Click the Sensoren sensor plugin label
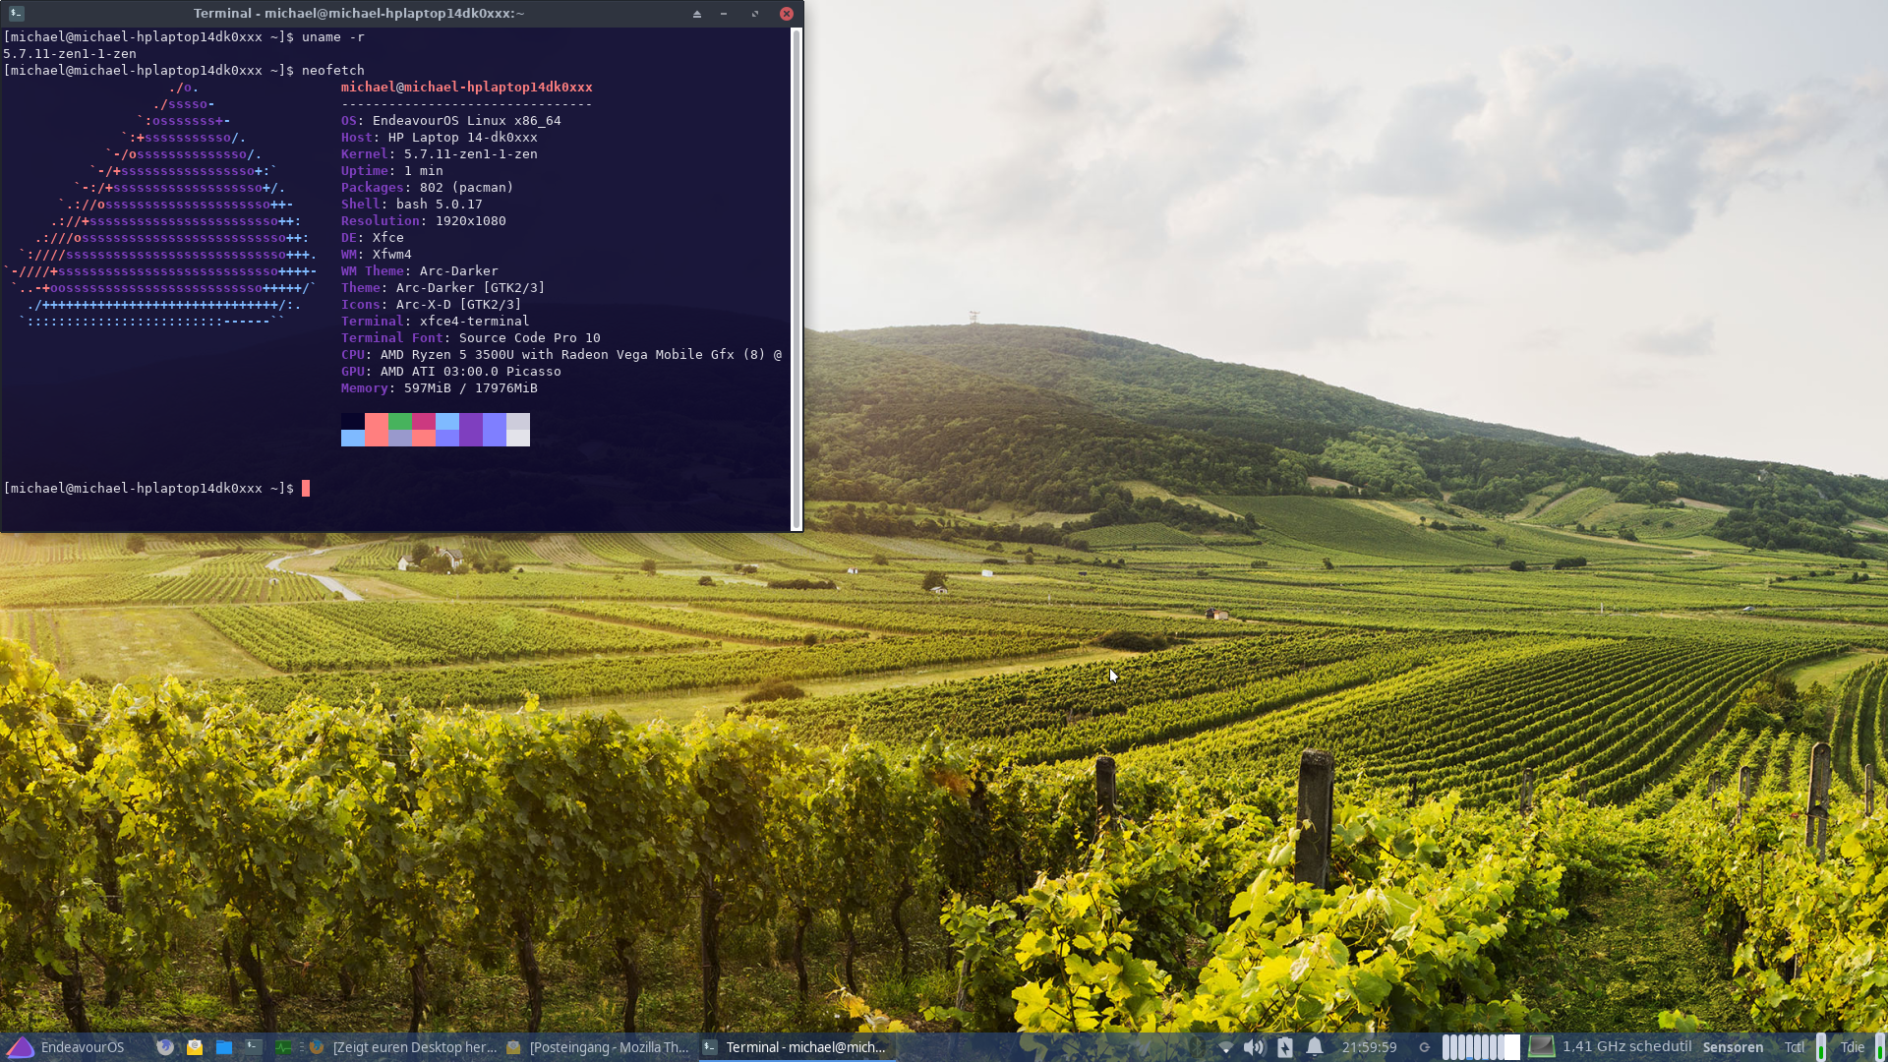Screen dimensions: 1888x1062 (1733, 1047)
